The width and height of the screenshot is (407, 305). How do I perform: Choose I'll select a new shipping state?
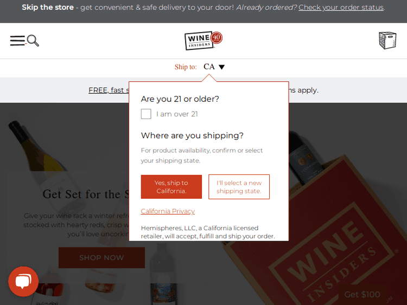pyautogui.click(x=239, y=187)
